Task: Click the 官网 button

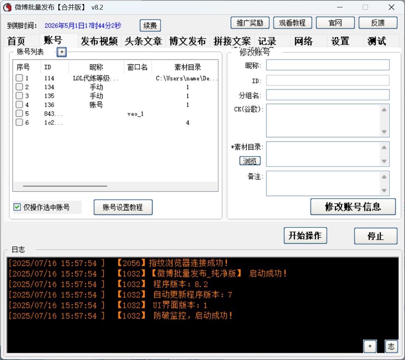Action: pos(335,23)
